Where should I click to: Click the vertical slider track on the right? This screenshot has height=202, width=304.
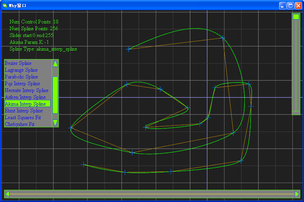coord(296,64)
